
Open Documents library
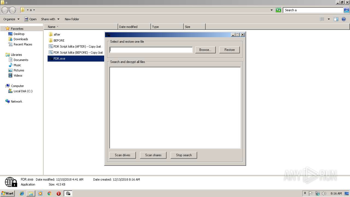click(21, 60)
